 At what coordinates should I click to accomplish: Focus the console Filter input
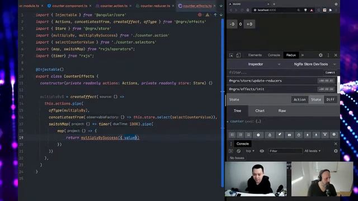tap(285, 151)
